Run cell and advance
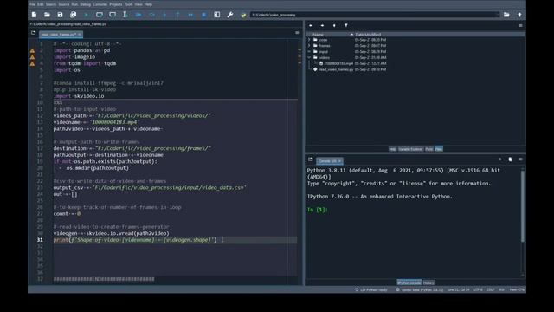The image size is (554, 312). [x=113, y=15]
